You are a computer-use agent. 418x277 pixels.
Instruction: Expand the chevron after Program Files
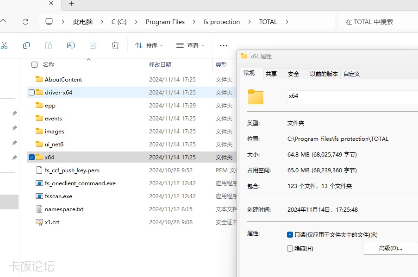pos(194,22)
